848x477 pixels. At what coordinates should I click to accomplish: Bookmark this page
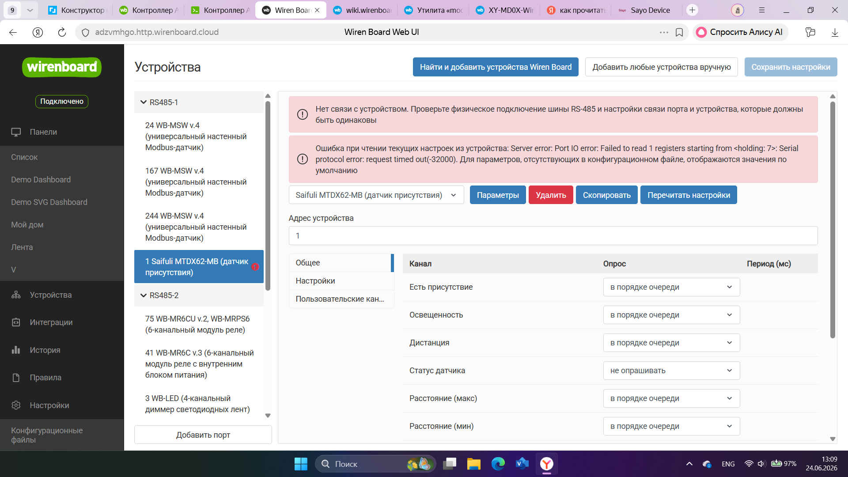679,32
